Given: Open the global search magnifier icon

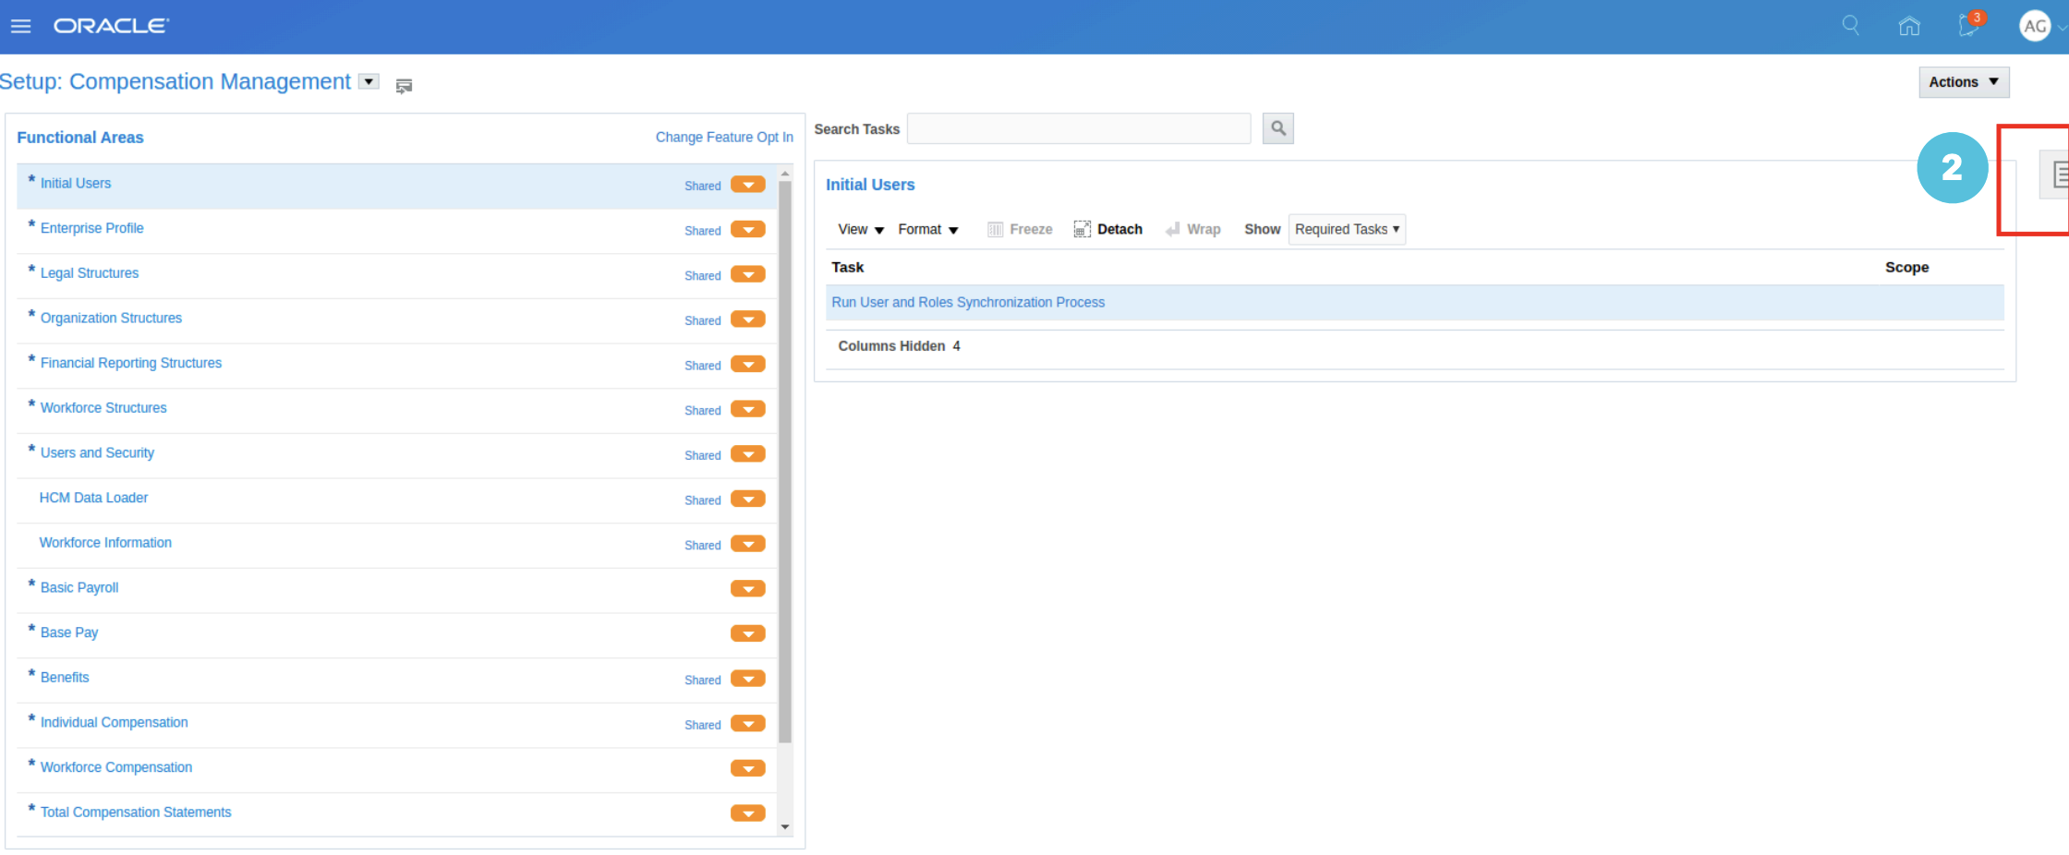Looking at the screenshot, I should click(x=1850, y=25).
